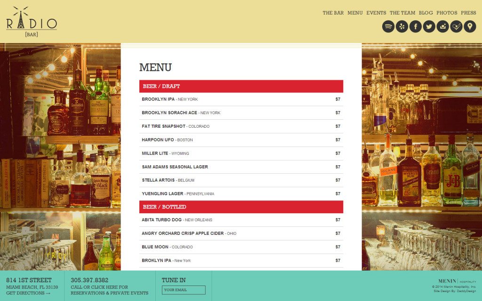Select the Twitter icon

click(428, 26)
